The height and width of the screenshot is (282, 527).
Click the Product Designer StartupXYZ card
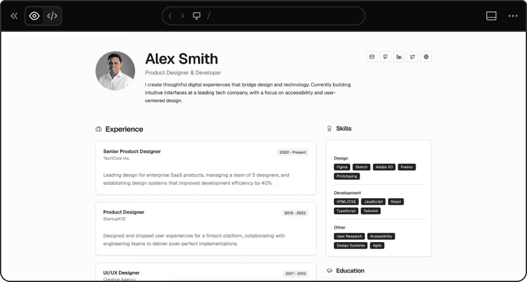[x=206, y=227]
